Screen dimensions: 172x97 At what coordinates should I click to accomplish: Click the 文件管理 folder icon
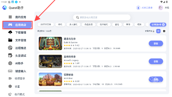(x=10, y=40)
